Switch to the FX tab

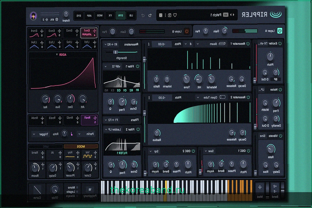coord(110,16)
